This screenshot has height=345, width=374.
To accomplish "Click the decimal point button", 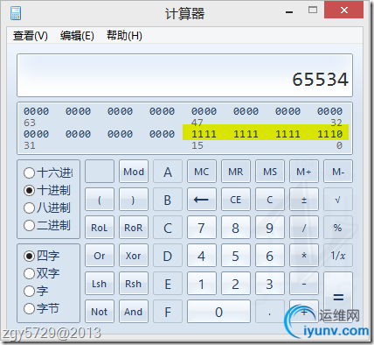I will click(270, 312).
